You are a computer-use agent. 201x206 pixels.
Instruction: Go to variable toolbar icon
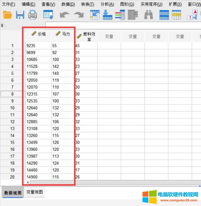coord(107,15)
